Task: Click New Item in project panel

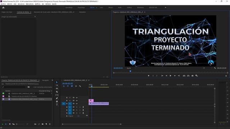Action: 46,124
